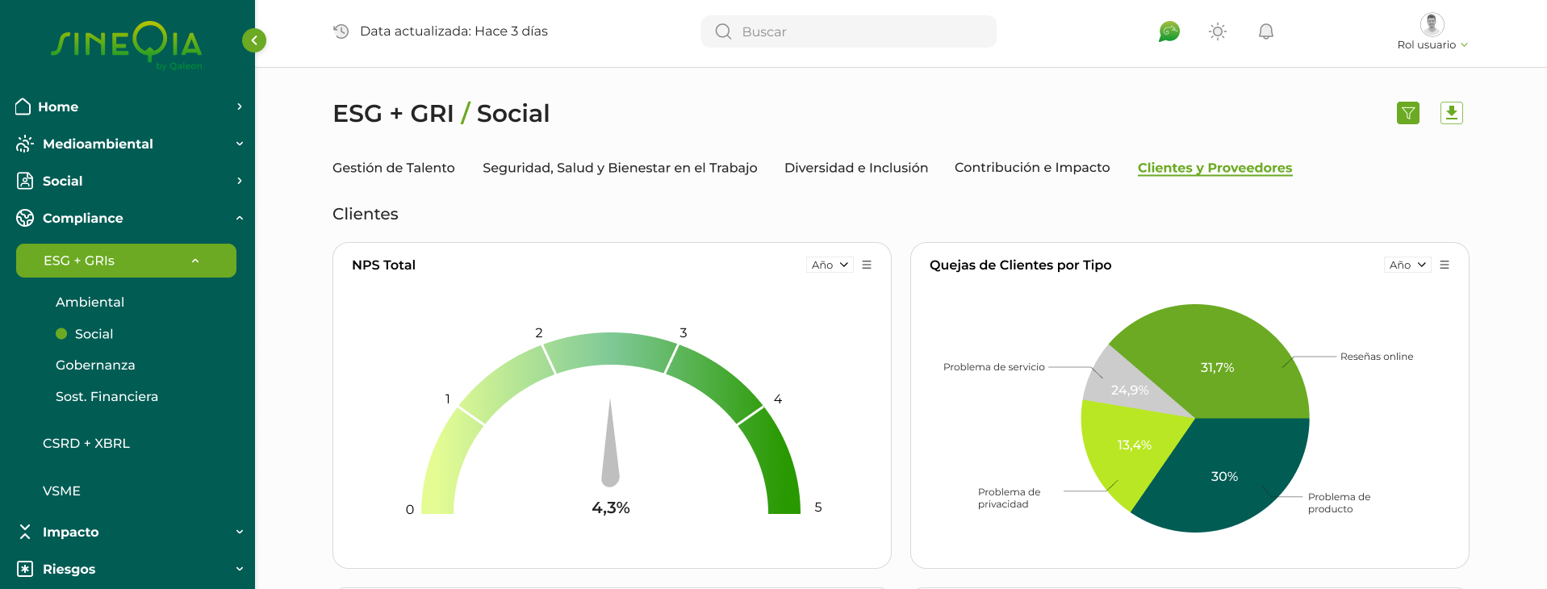Screen dimensions: 1547x589
Task: Switch to Seguridad, Salud y Bienestar tab
Action: (620, 168)
